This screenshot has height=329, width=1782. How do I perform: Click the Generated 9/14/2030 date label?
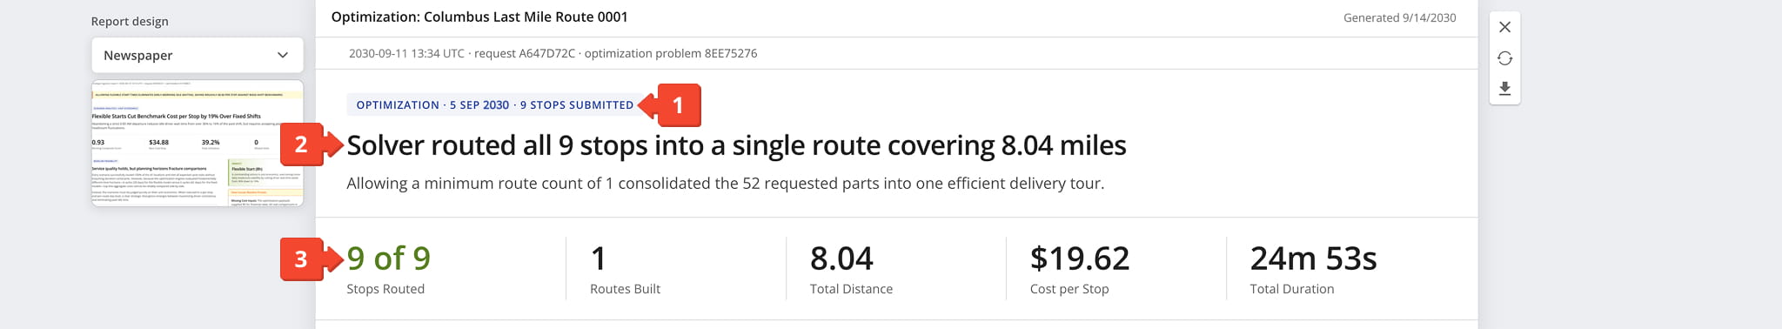tap(1399, 17)
